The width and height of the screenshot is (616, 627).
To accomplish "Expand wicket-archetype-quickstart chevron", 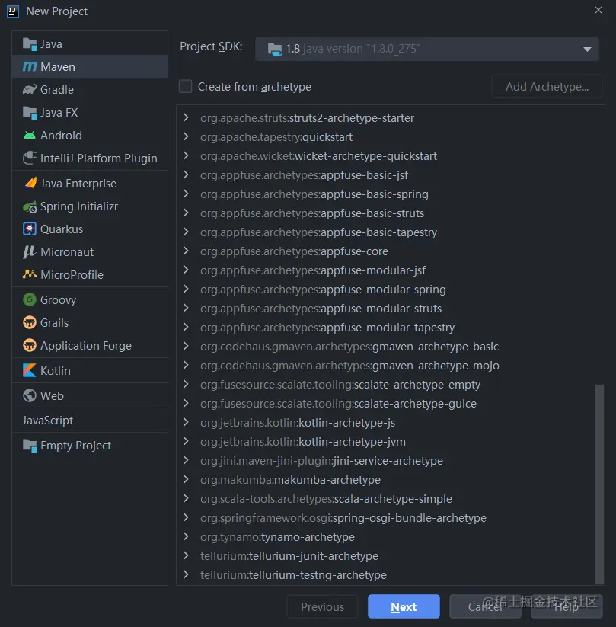I will point(186,155).
